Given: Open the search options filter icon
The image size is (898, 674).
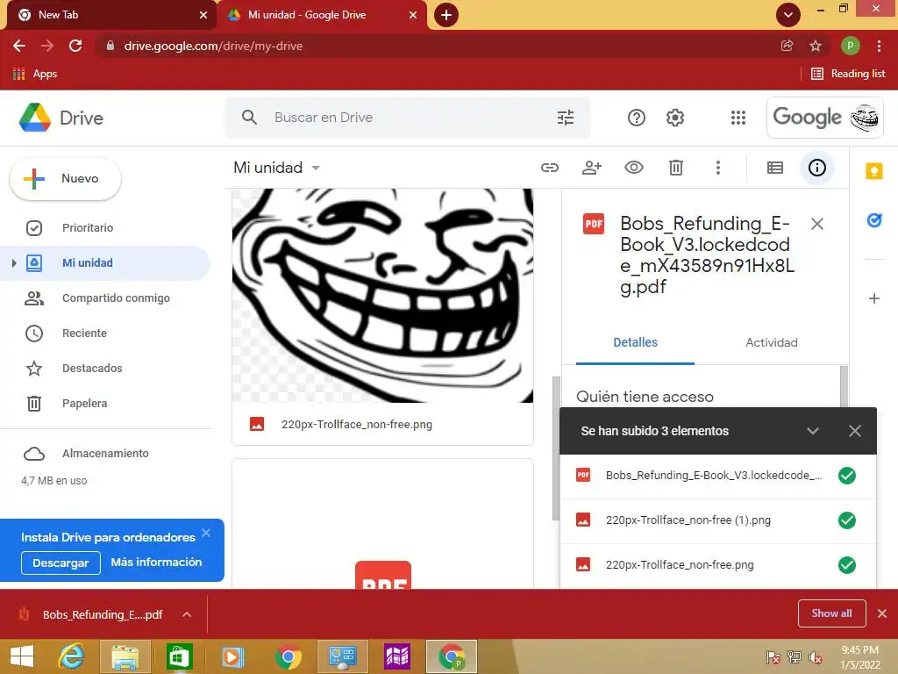Looking at the screenshot, I should [x=566, y=118].
